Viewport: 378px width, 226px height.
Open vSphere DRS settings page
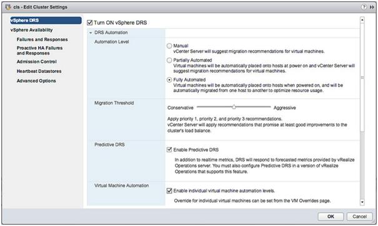coord(46,21)
